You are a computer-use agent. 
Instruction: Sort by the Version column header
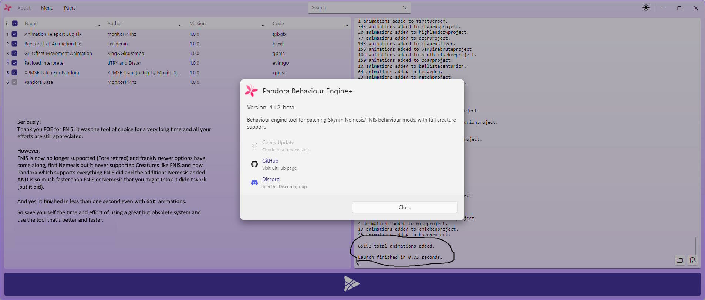(x=198, y=23)
